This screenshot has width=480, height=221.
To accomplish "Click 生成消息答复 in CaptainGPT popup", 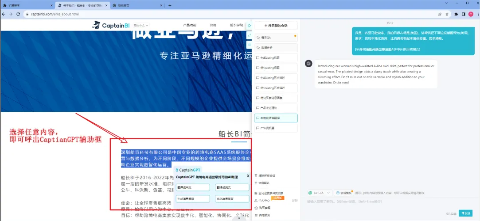I will (x=193, y=199).
